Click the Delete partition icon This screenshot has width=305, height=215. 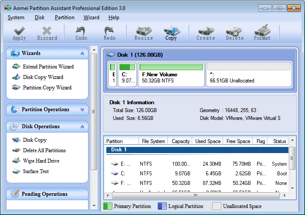234,31
